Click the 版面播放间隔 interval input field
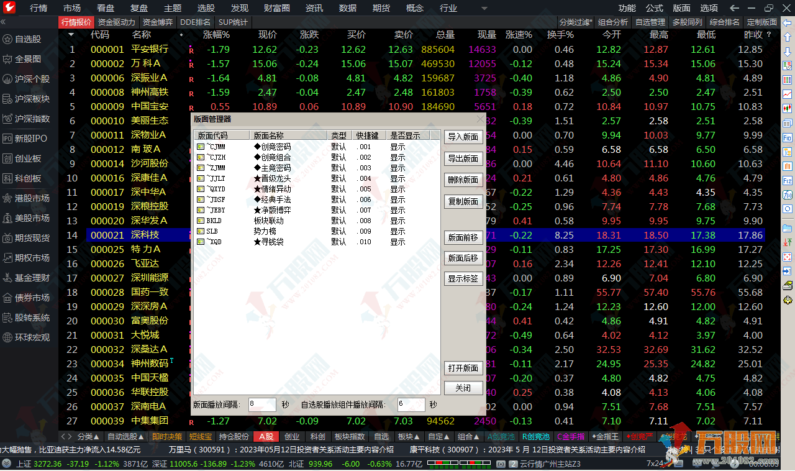This screenshot has width=795, height=471. coord(262,405)
